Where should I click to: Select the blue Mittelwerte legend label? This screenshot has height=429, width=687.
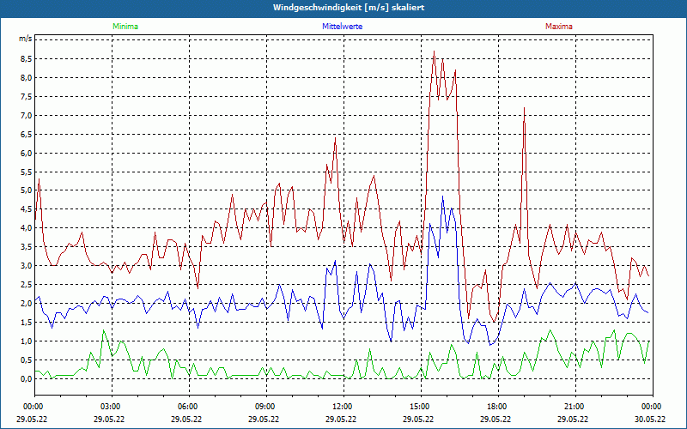click(342, 27)
